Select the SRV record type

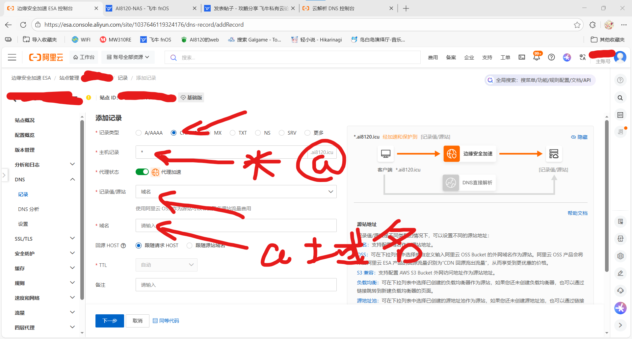point(281,133)
